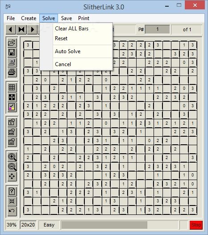The width and height of the screenshot is (208, 235).
Task: Click the crossed box icon
Action: [x=12, y=201]
